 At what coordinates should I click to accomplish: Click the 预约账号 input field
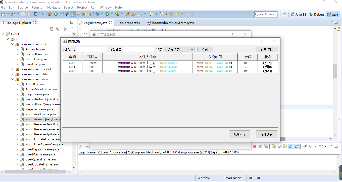tap(92, 49)
